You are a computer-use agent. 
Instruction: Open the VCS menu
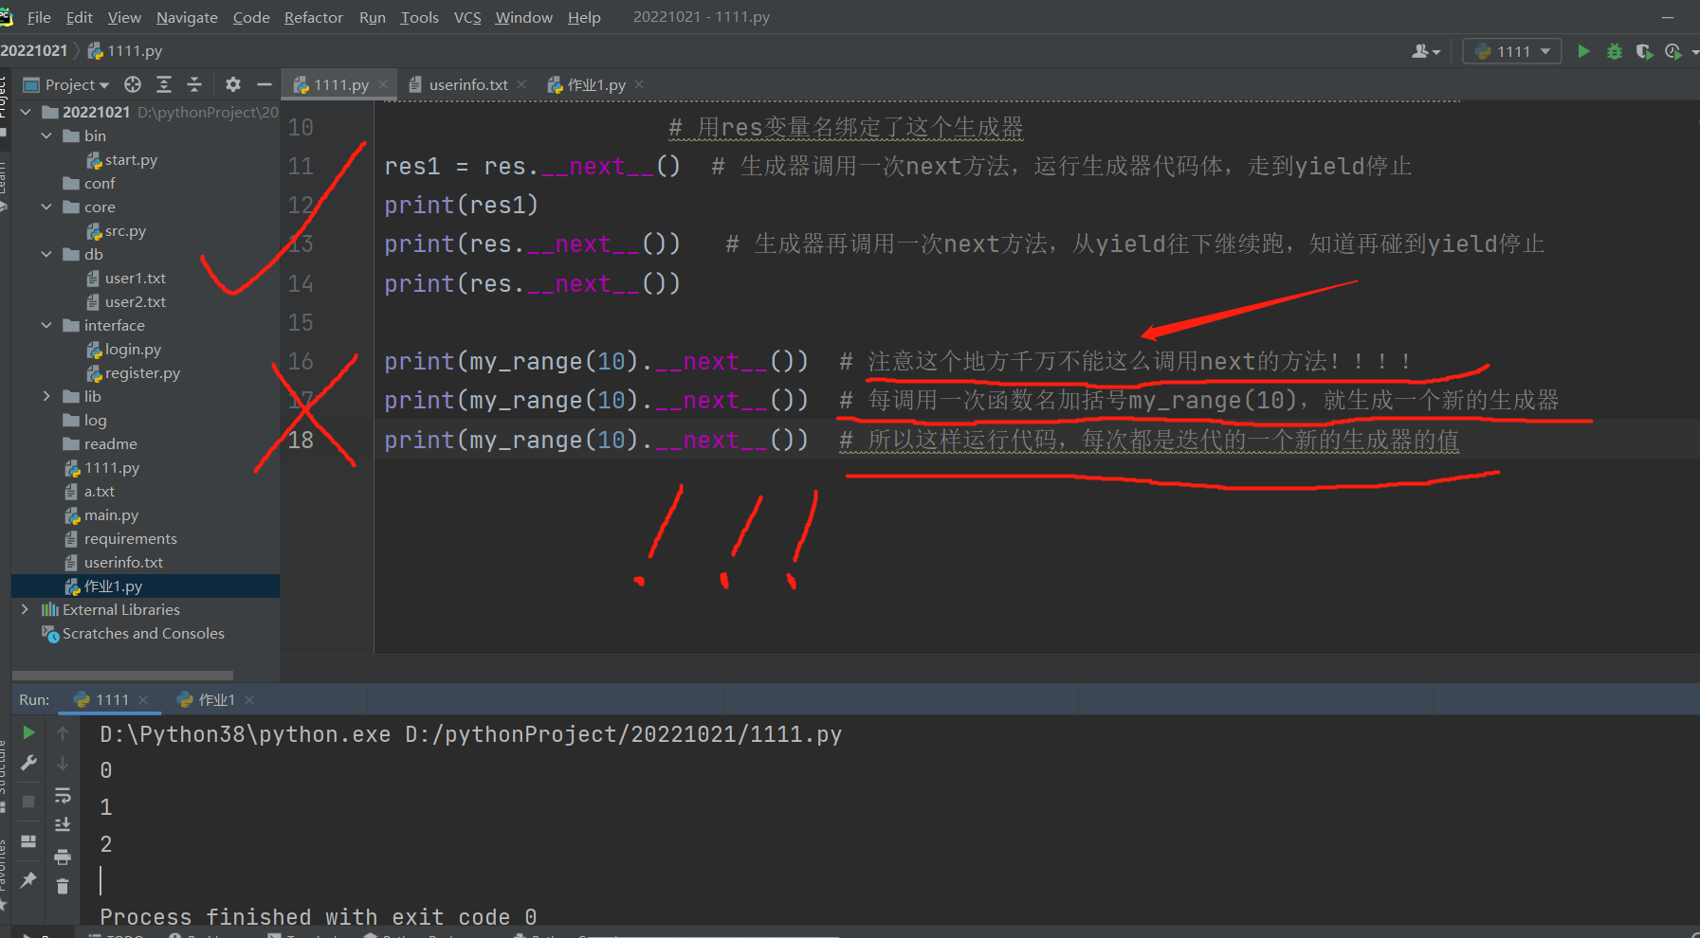(467, 17)
